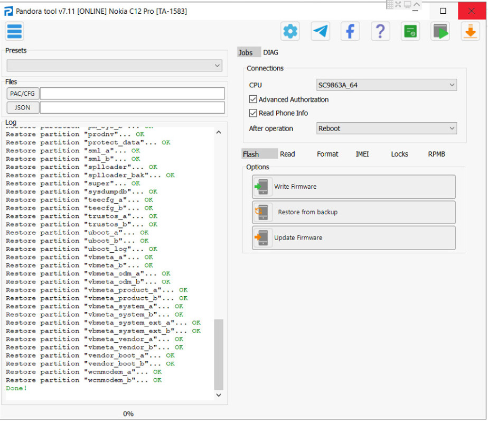The image size is (488, 421).
Task: Open the After operation Reboot dropdown
Action: 386,129
